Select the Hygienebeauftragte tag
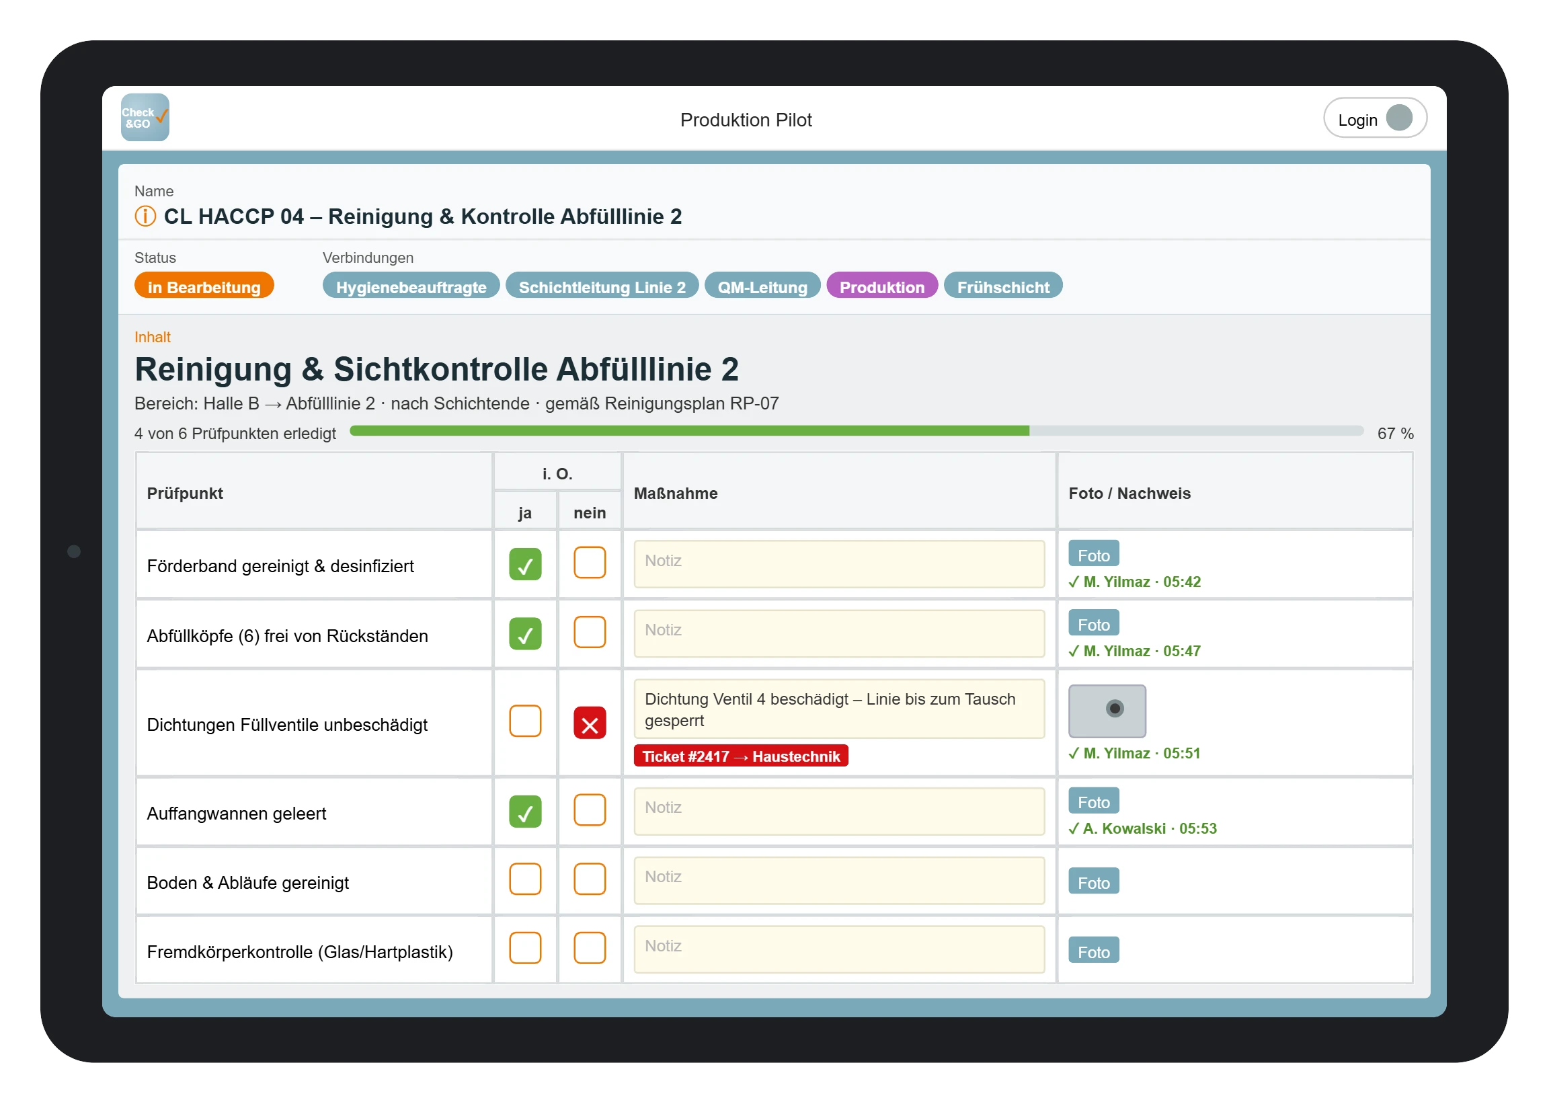 (411, 286)
